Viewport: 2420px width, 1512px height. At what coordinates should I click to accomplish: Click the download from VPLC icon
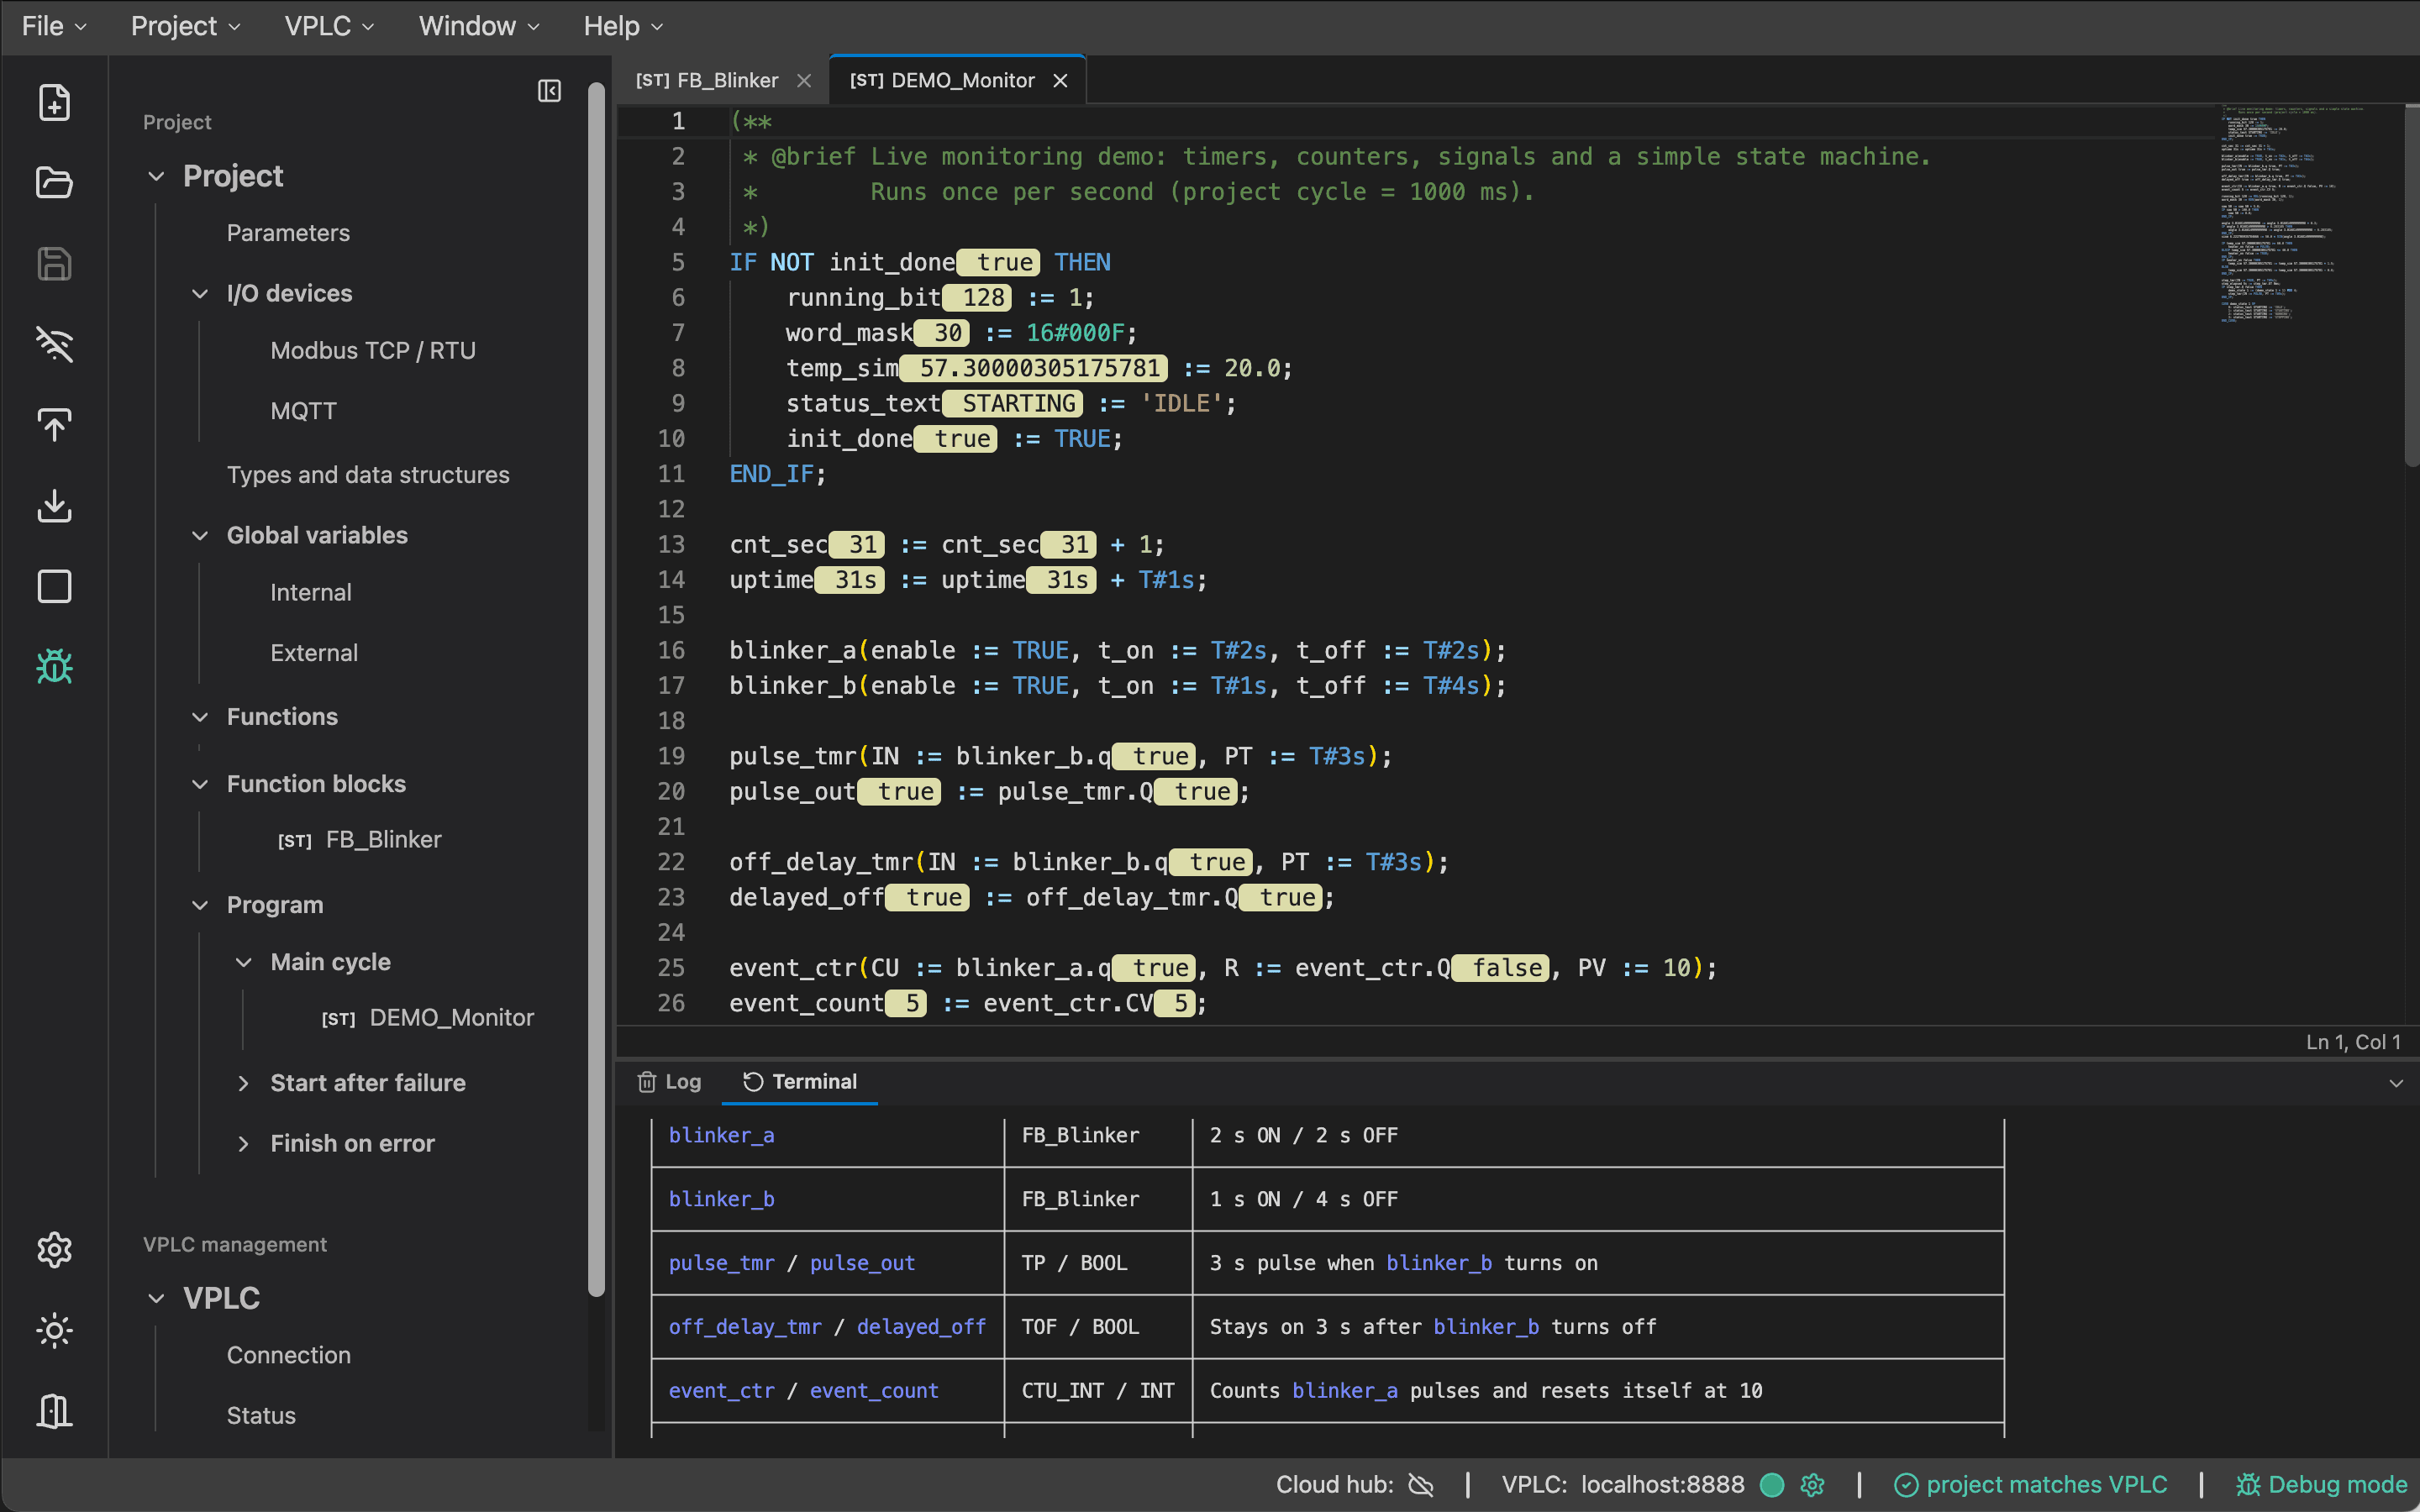pos(54,505)
